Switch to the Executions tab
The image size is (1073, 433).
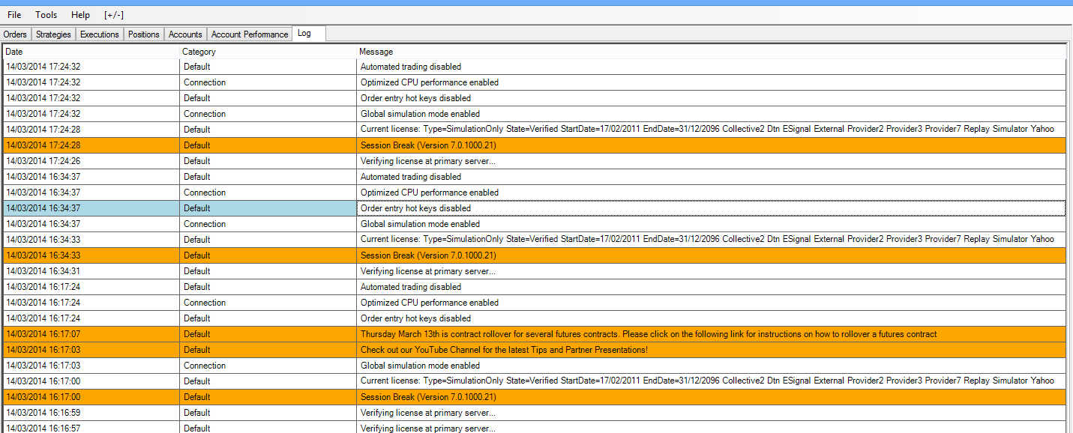click(100, 34)
